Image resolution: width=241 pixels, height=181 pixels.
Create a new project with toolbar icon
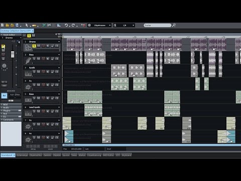[x=3, y=25]
